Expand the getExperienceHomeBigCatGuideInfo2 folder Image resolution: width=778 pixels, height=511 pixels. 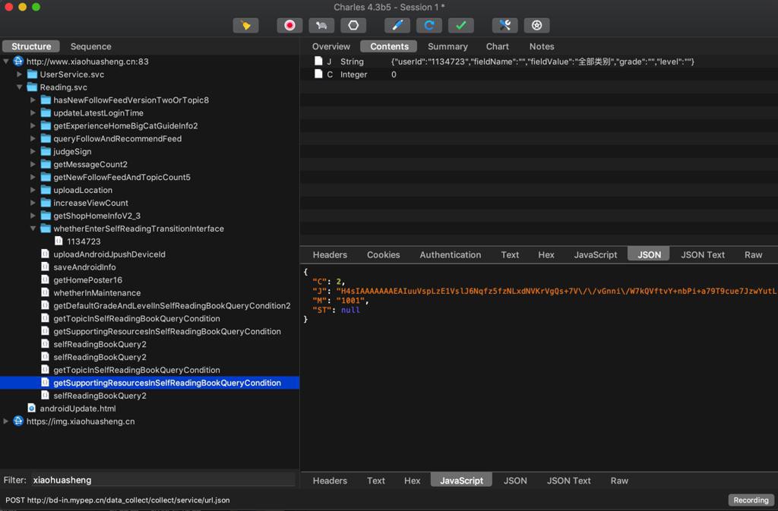(33, 126)
